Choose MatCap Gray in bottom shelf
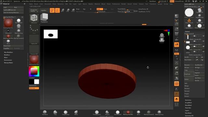 click(159, 113)
